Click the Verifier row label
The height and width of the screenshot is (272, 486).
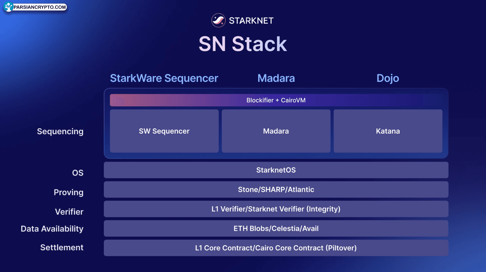(69, 212)
